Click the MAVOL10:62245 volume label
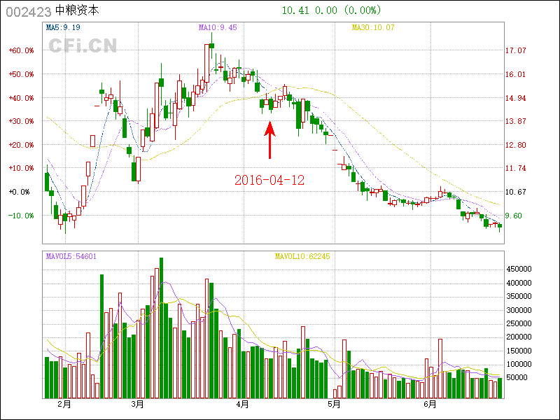Screen dimensions: 560x420 (302, 256)
